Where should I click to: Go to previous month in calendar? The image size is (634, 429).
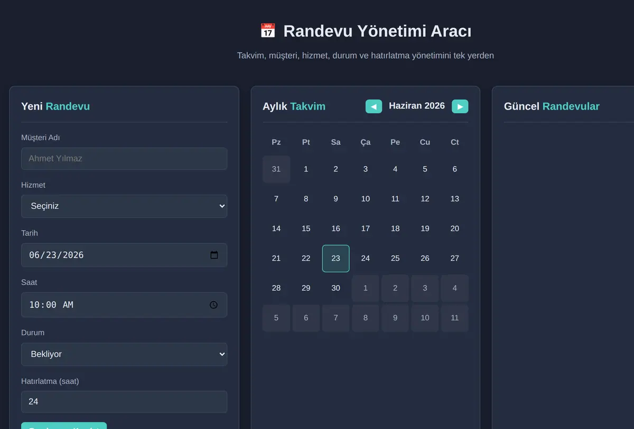coord(374,106)
